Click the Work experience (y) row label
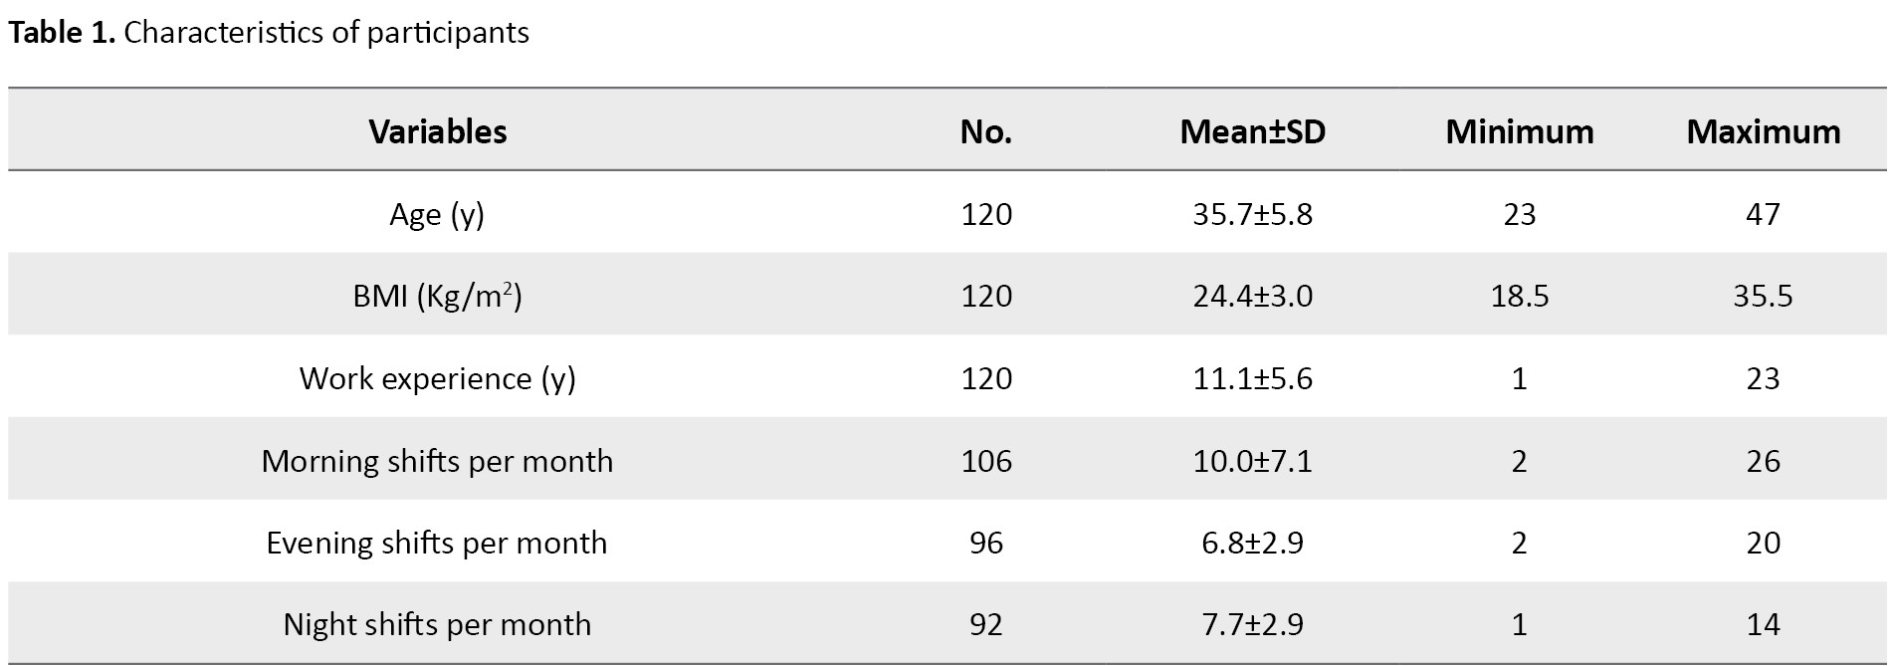 point(437,378)
